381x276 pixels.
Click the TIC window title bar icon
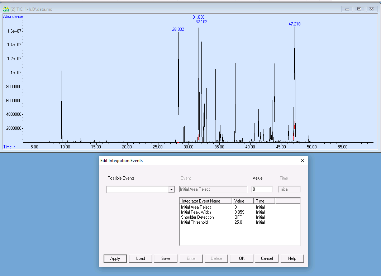tap(5, 9)
